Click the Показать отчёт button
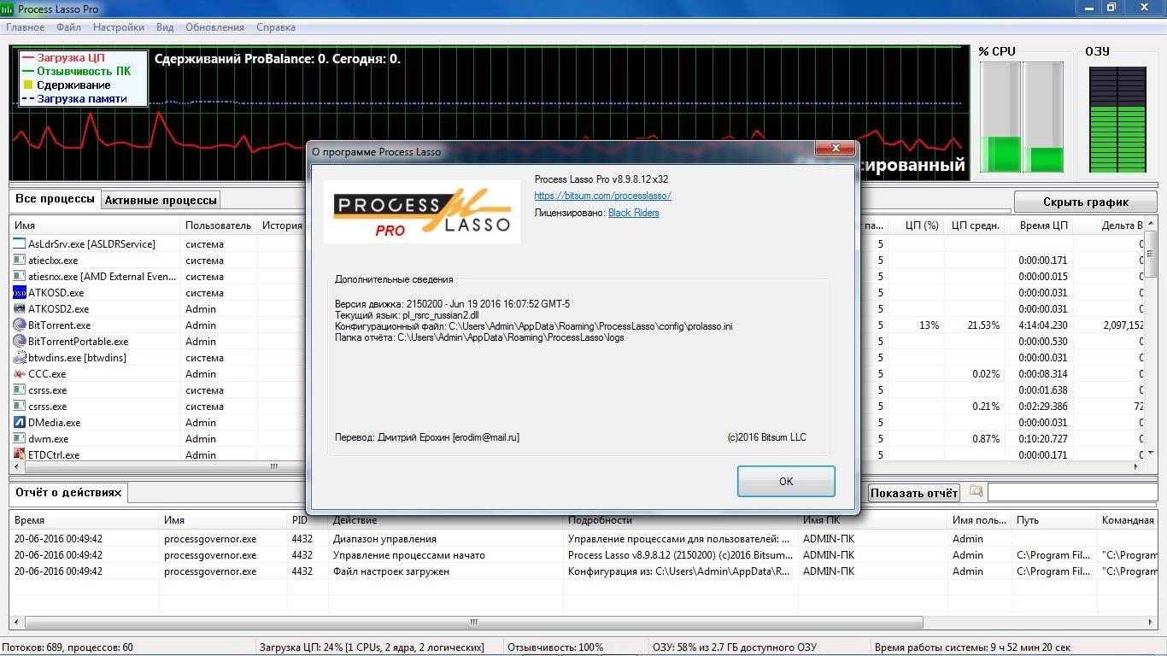This screenshot has width=1167, height=656. coord(914,493)
